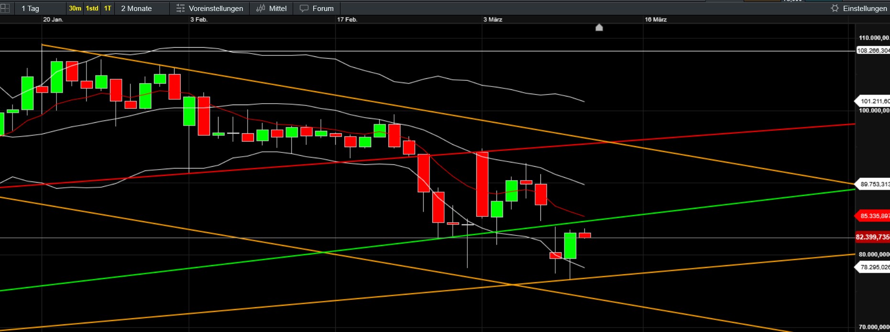
Task: Select the current price label 82.399,735
Action: pyautogui.click(x=873, y=237)
